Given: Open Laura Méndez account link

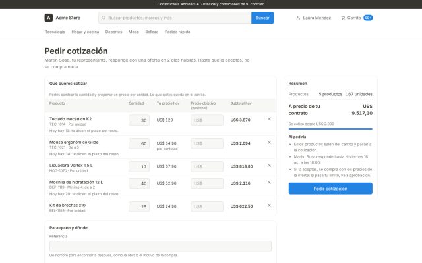Looking at the screenshot, I should click(x=314, y=18).
